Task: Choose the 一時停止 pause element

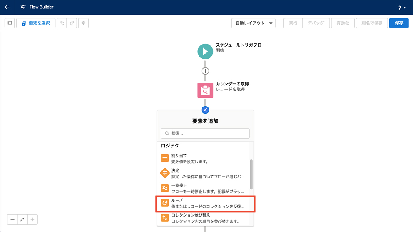Action: 203,188
